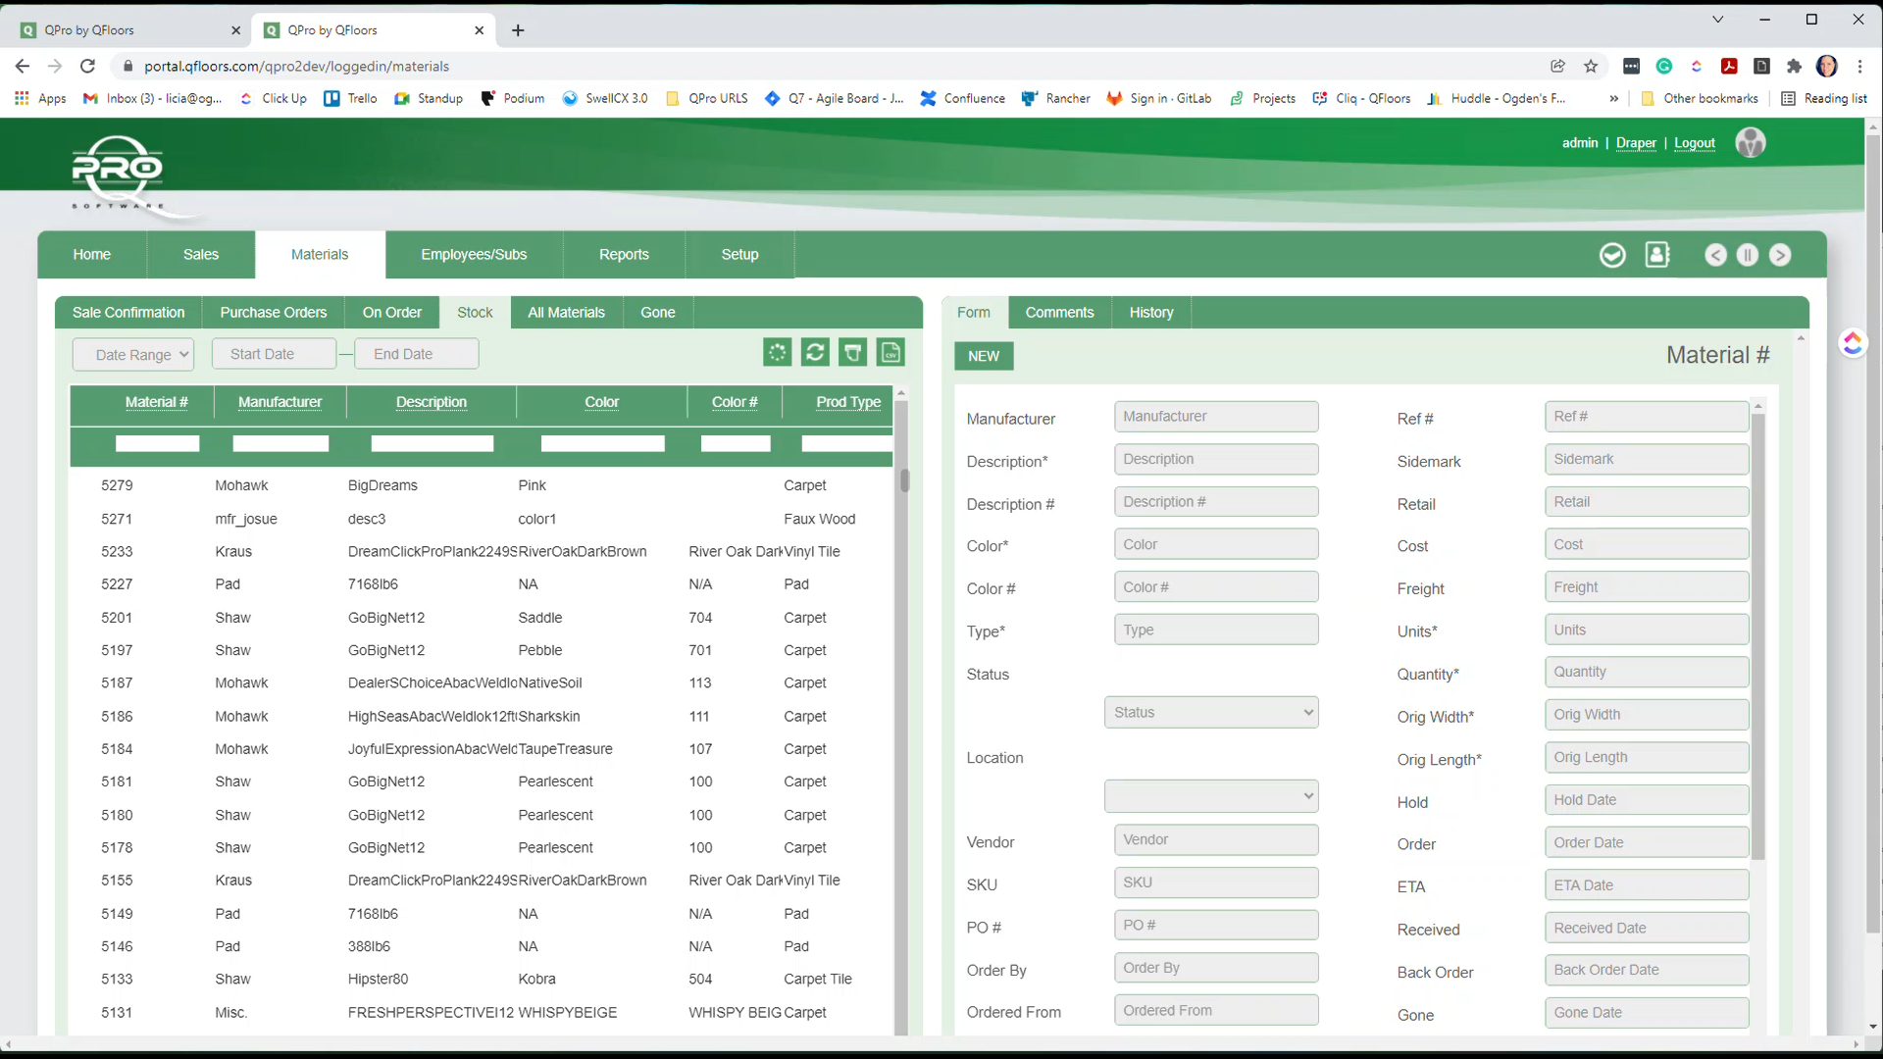The image size is (1883, 1059).
Task: Click the circled checkmark icon in the nav bar
Action: tap(1612, 255)
